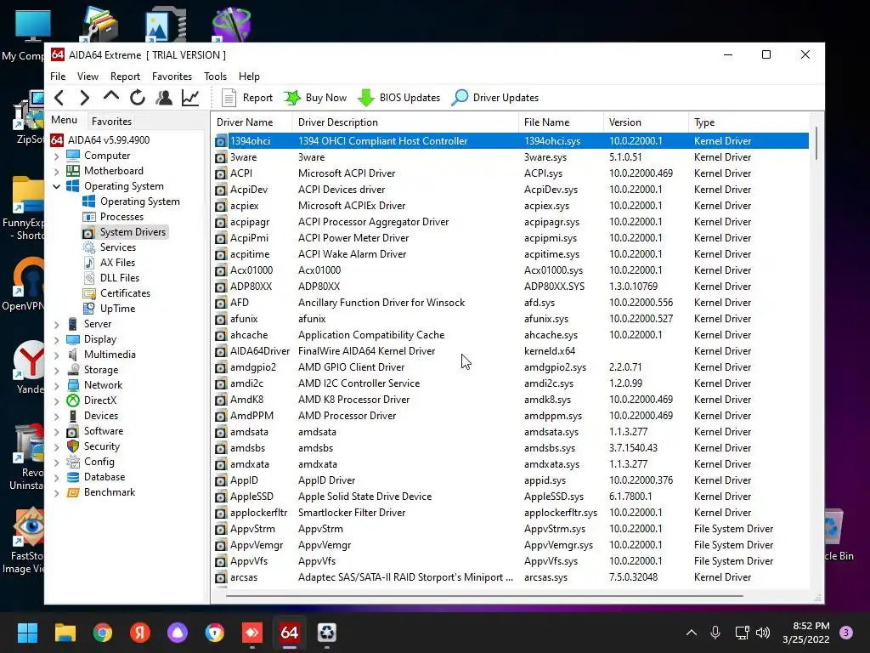870x653 pixels.
Task: Click the horizontal scrollbar of driver list
Action: point(484,596)
